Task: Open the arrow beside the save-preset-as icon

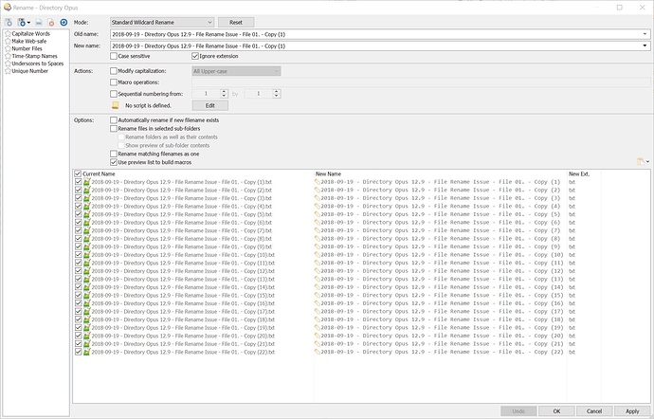Action: tap(28, 23)
